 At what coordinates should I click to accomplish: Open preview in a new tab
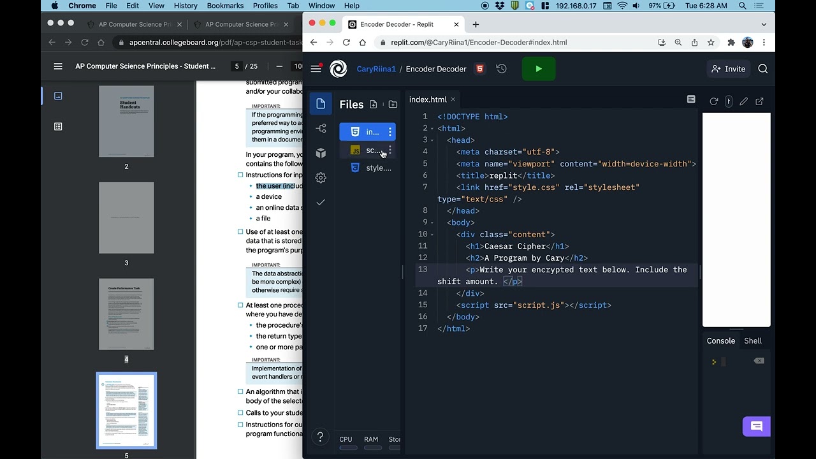[x=760, y=101]
